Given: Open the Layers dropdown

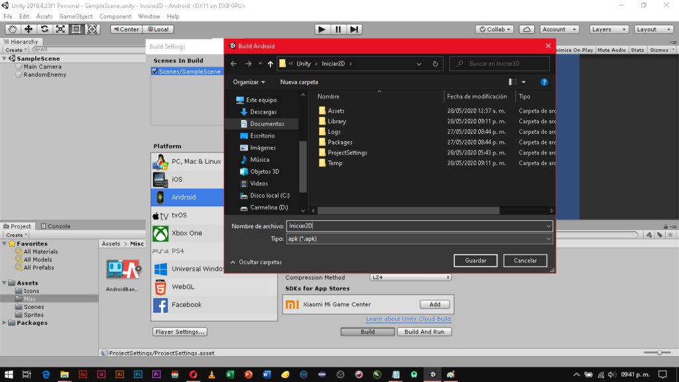Looking at the screenshot, I should [609, 29].
